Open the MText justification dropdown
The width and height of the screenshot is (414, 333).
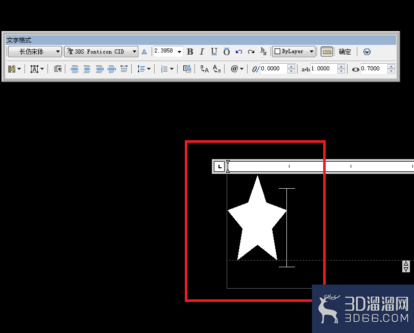click(x=37, y=69)
